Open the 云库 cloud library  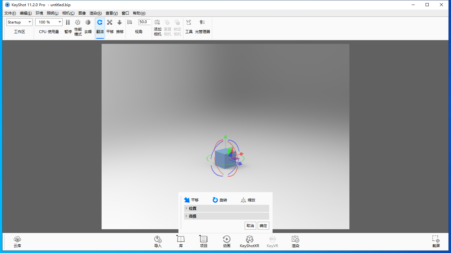click(x=17, y=242)
